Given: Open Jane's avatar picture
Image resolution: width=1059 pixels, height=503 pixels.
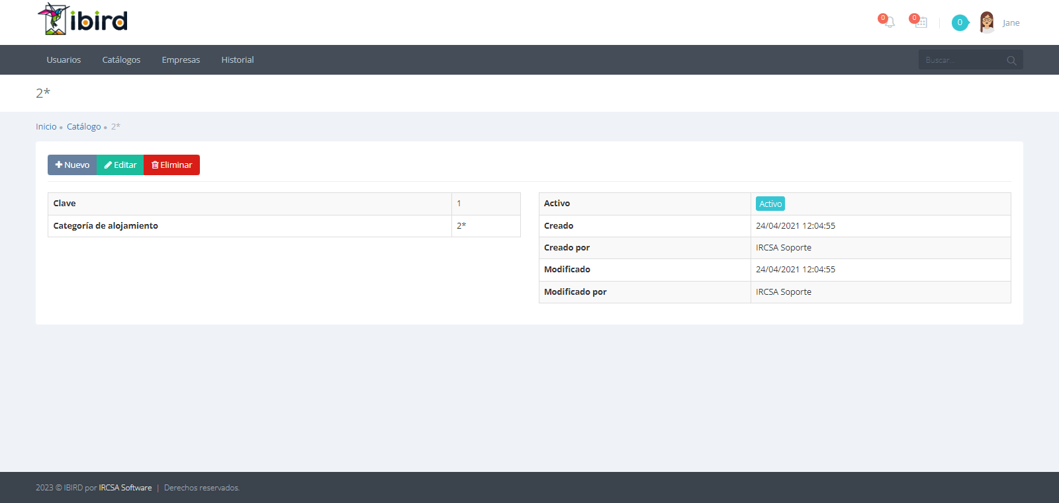Looking at the screenshot, I should coord(987,22).
